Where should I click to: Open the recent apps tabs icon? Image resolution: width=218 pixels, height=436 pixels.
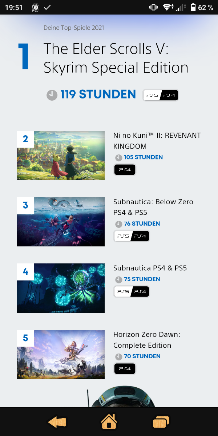[x=161, y=422]
